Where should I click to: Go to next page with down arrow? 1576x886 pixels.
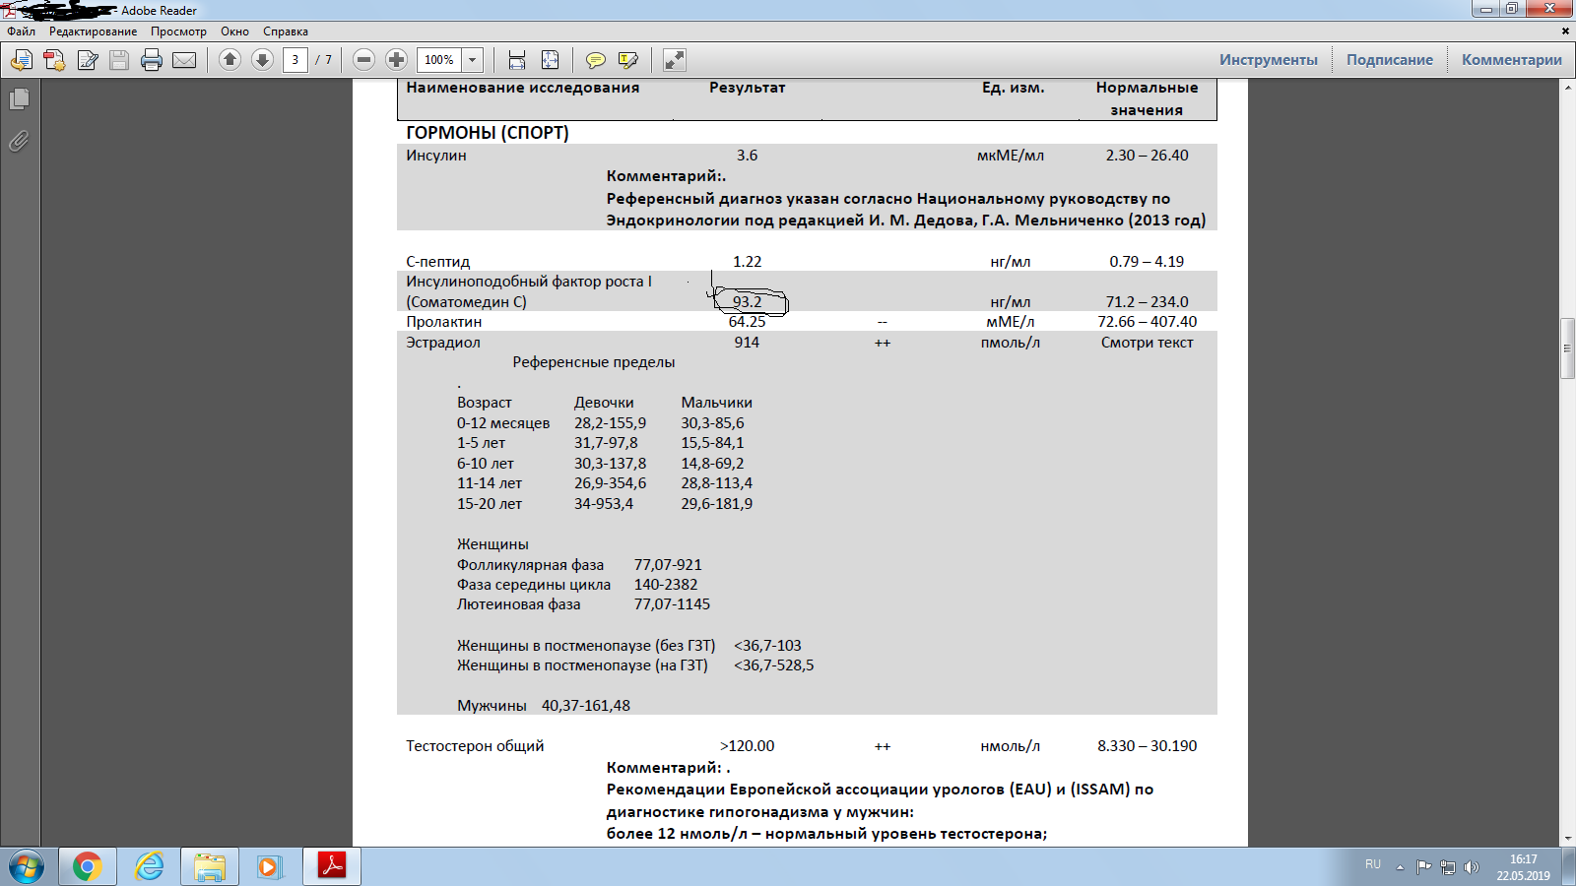pyautogui.click(x=262, y=60)
